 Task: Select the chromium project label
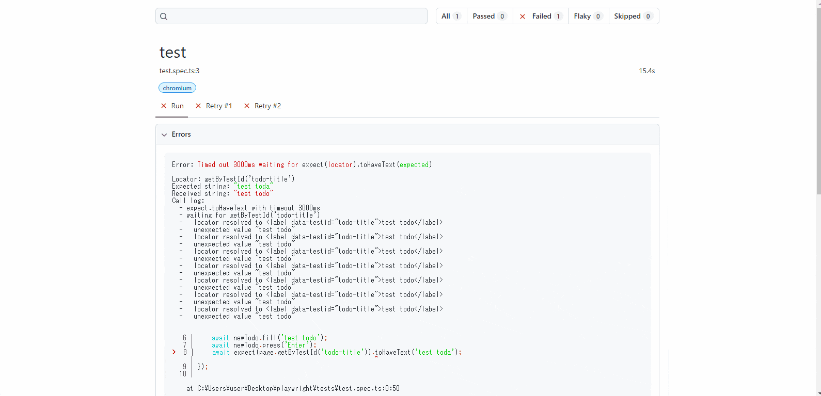(x=177, y=88)
